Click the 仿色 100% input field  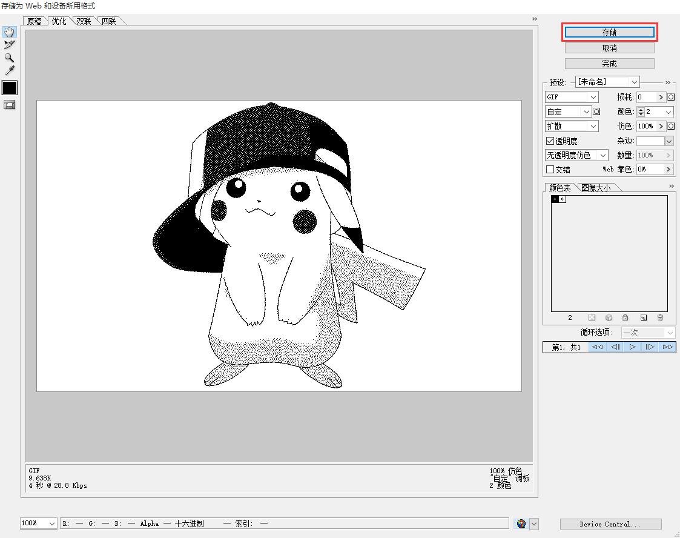pyautogui.click(x=647, y=126)
